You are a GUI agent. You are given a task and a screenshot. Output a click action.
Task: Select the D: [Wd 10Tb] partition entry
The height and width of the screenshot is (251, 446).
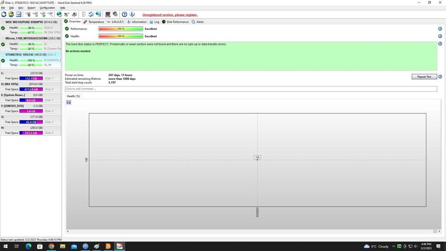(x=31, y=86)
